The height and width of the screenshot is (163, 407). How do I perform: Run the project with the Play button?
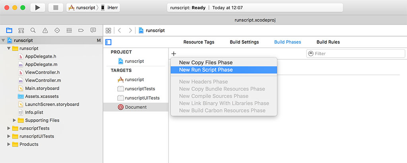point(38,8)
